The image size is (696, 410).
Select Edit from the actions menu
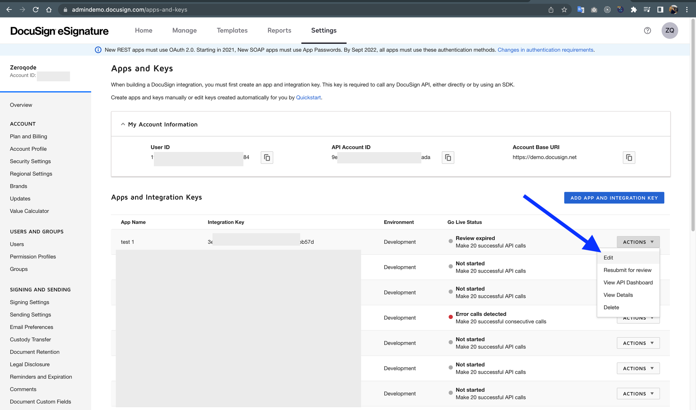628,258
